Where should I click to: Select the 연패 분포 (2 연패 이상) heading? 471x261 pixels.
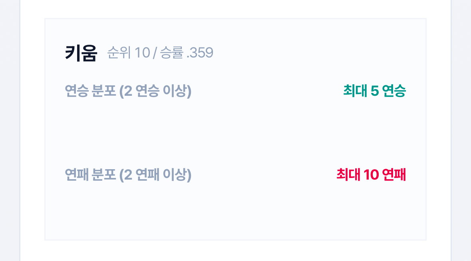128,175
